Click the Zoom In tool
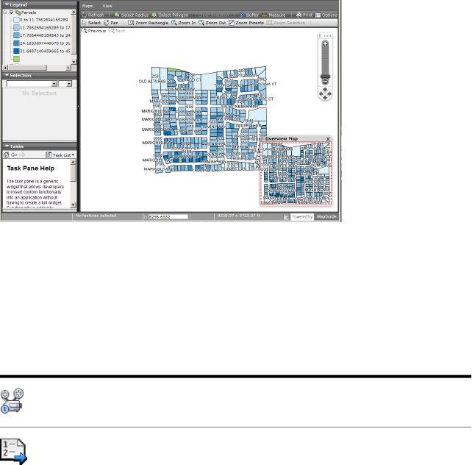The width and height of the screenshot is (472, 465). click(x=183, y=23)
